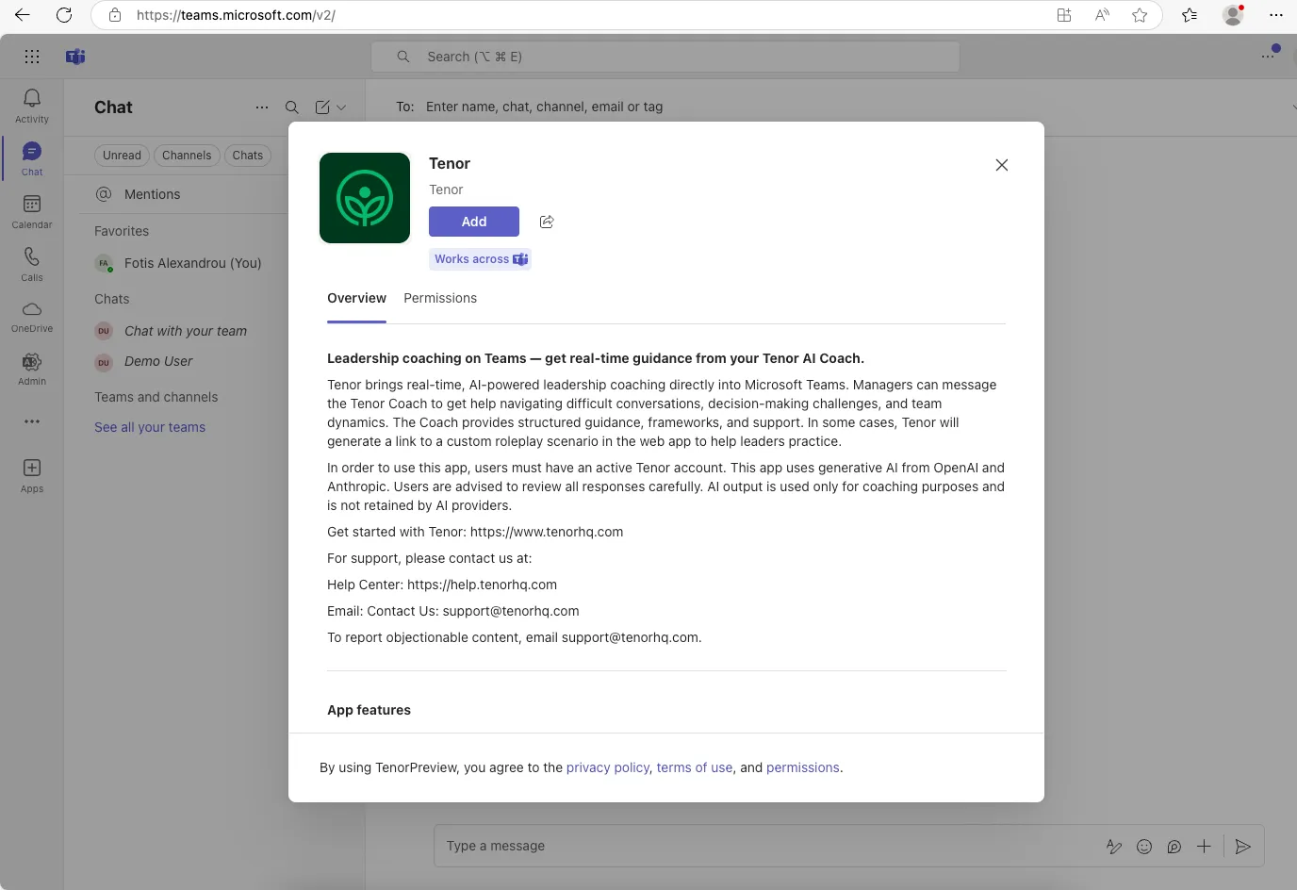This screenshot has height=890, width=1297.
Task: View site information lock icon
Action: click(x=115, y=15)
